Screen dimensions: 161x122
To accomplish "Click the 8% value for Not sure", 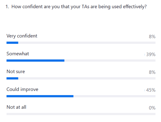I will [x=152, y=72].
